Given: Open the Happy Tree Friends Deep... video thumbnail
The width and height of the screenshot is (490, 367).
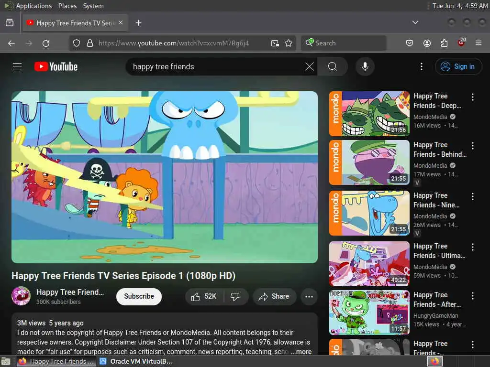Looking at the screenshot, I should [369, 114].
